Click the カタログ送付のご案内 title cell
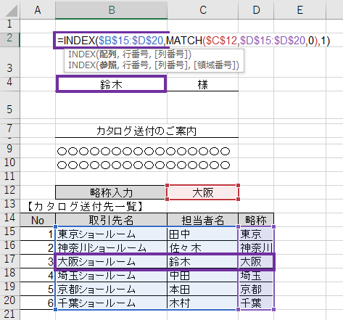 (x=146, y=131)
